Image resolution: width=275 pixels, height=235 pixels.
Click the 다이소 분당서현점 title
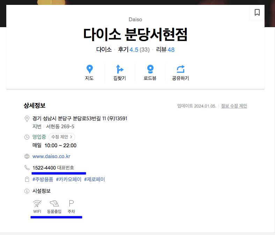click(x=135, y=34)
